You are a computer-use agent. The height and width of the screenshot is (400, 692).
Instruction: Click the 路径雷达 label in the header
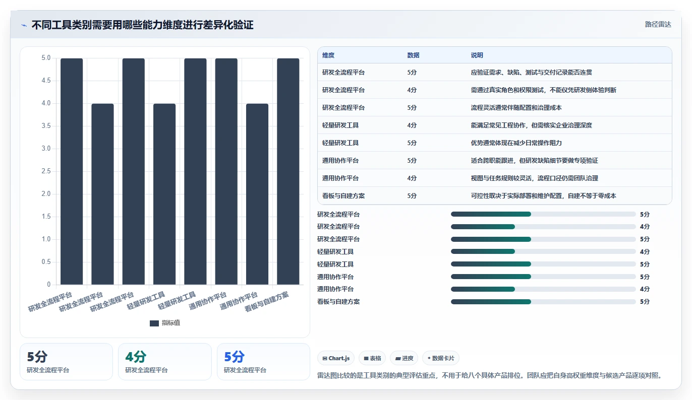[x=658, y=24]
